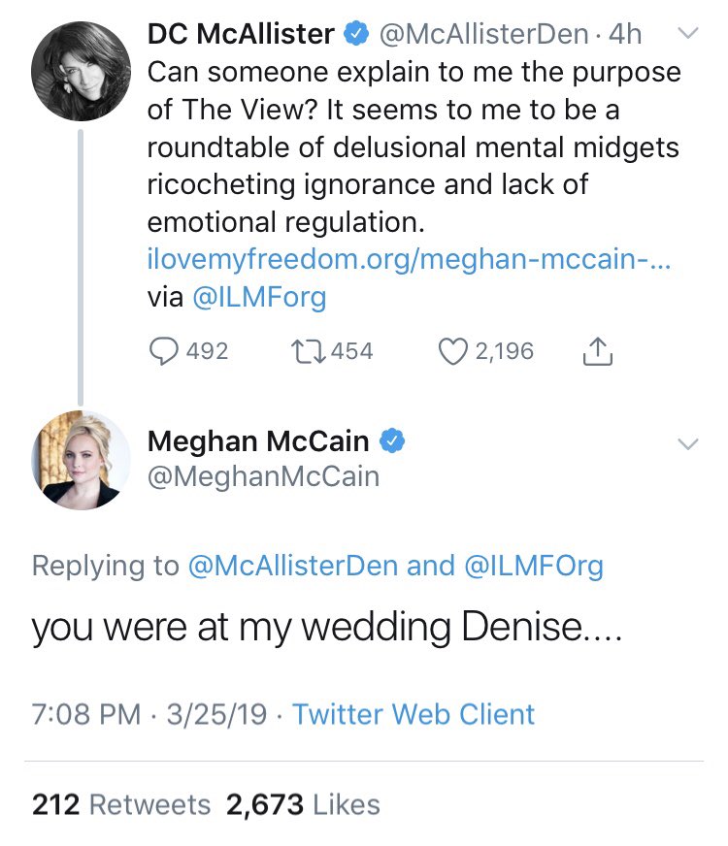Open Meghan McCain's profile photo

point(81,460)
